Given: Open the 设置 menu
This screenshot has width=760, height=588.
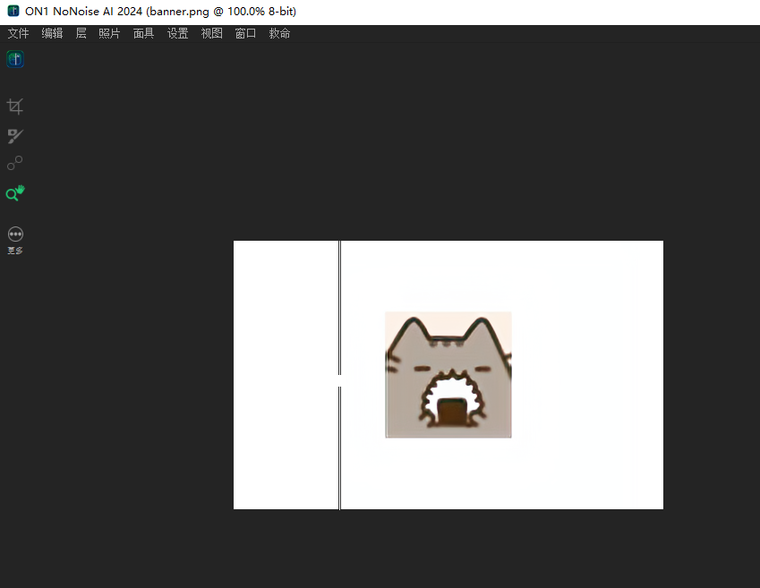Looking at the screenshot, I should click(x=177, y=33).
